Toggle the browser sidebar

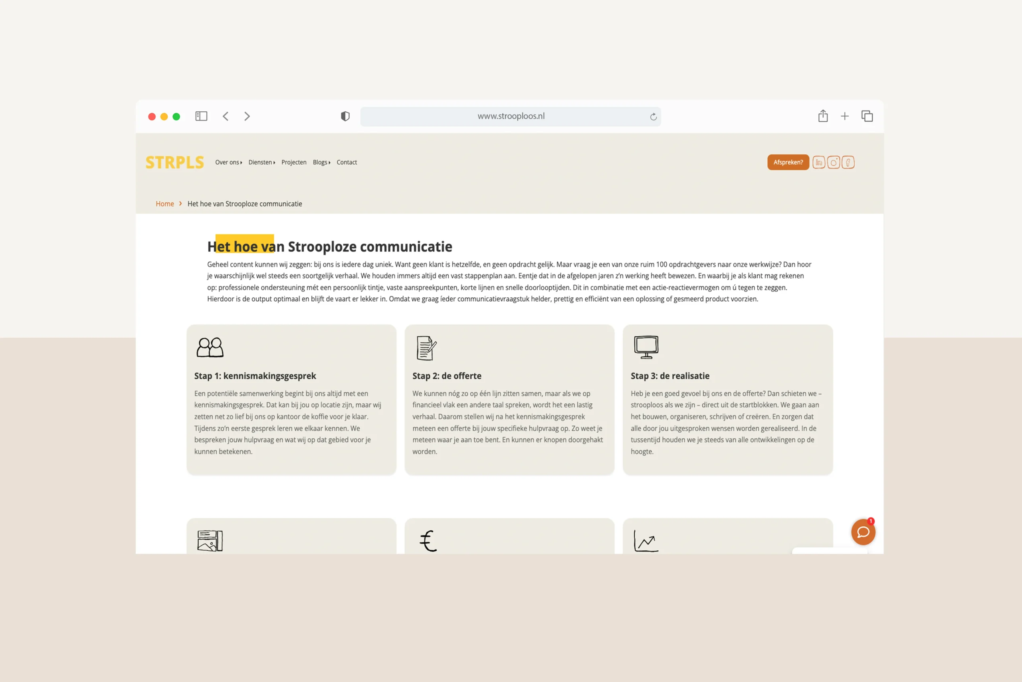[201, 116]
